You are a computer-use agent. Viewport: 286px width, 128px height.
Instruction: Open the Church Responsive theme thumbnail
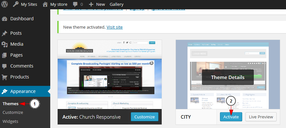(x=110, y=75)
